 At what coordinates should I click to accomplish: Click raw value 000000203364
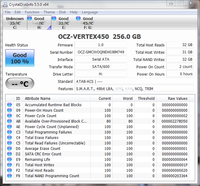(175, 176)
